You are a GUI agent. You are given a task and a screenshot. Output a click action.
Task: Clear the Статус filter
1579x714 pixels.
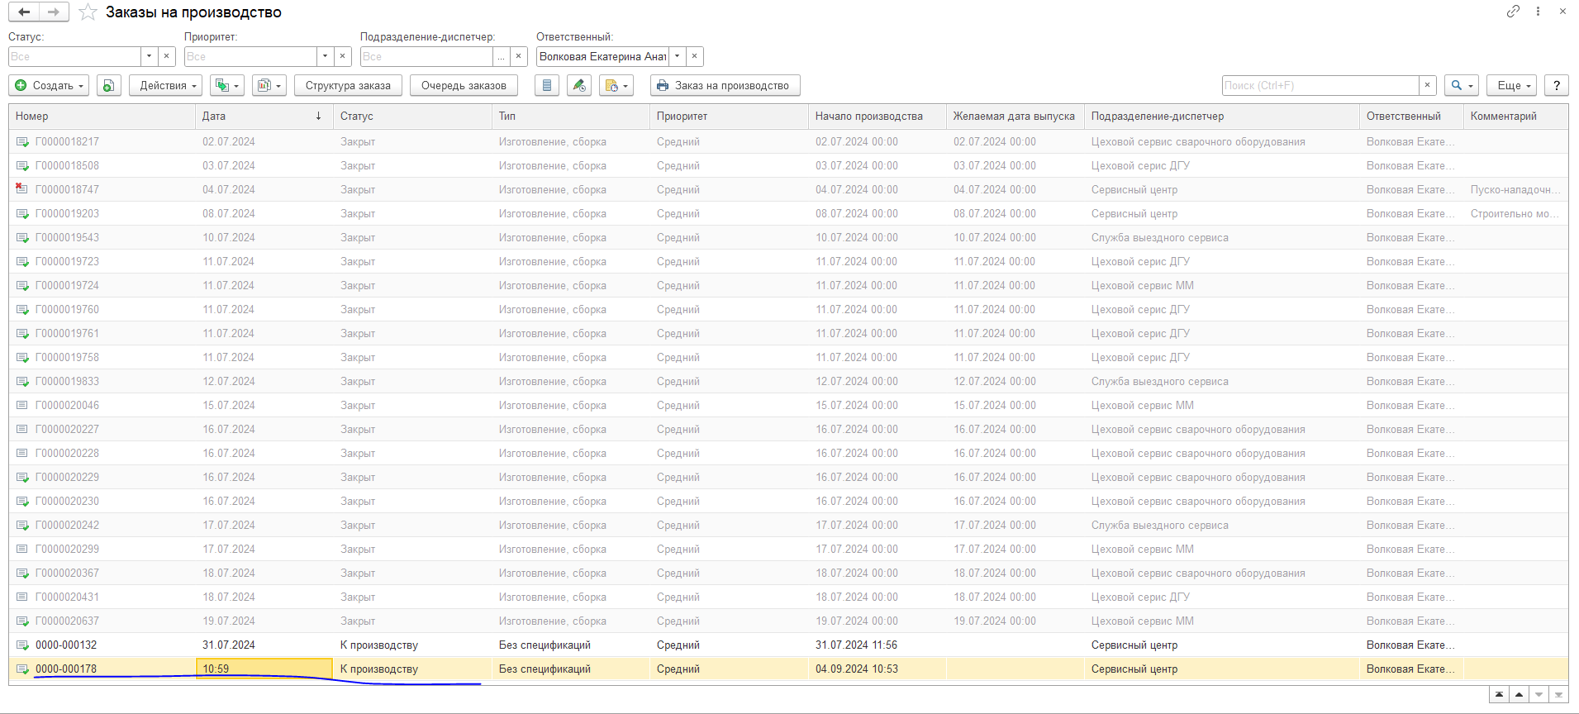[167, 56]
